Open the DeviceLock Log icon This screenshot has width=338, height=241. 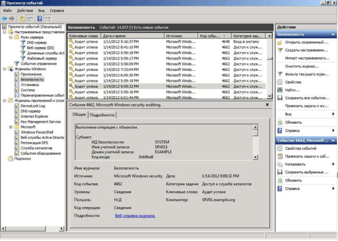coord(17,106)
